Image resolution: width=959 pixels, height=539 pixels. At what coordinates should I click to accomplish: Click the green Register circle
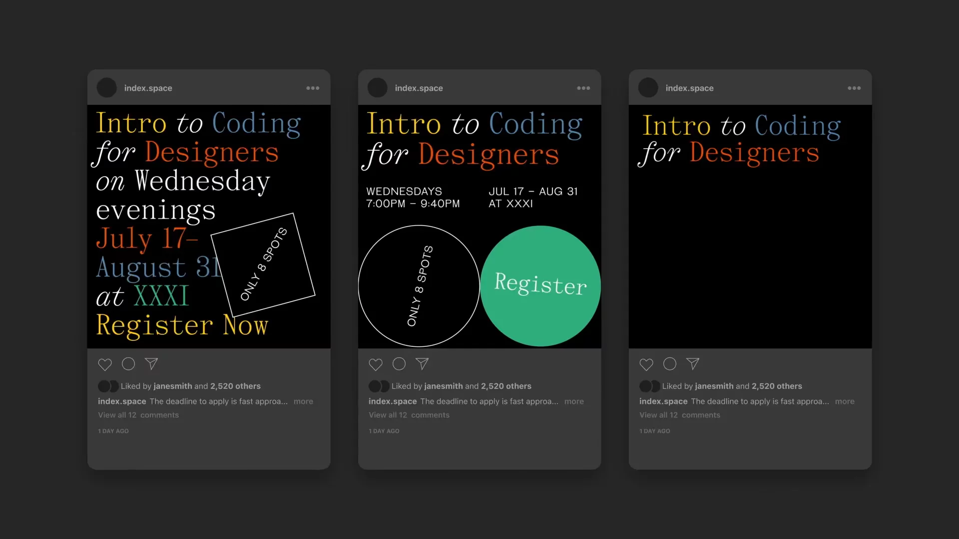pos(540,286)
